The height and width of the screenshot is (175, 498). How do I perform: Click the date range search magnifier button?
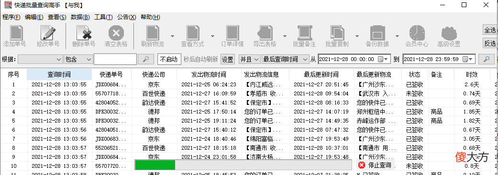(x=486, y=59)
